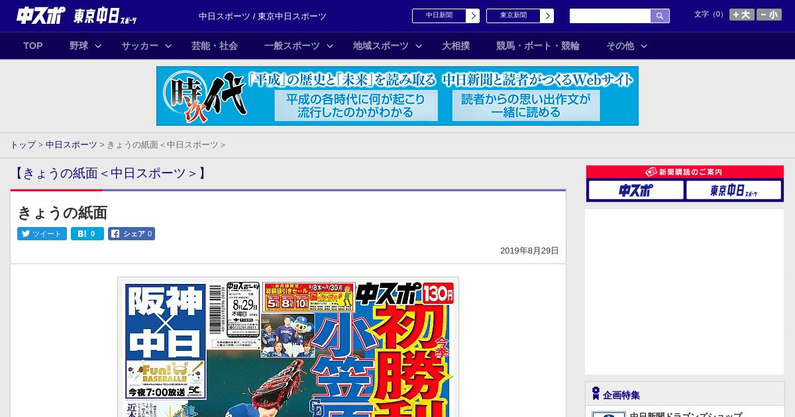This screenshot has width=795, height=417.
Task: Click the 時代 banner advertisement
Action: [x=397, y=96]
